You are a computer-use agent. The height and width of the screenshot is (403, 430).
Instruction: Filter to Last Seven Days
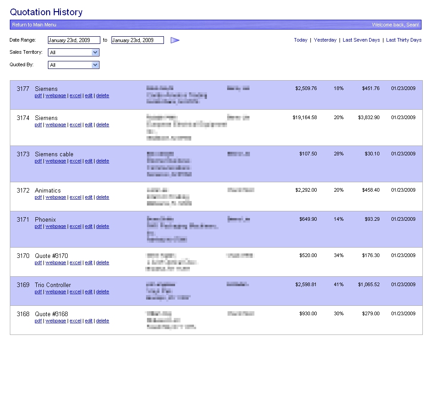(x=361, y=40)
